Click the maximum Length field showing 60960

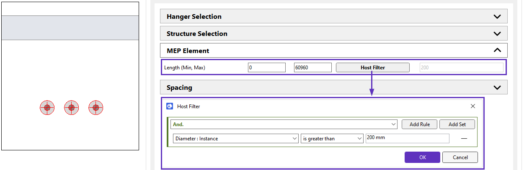click(312, 67)
